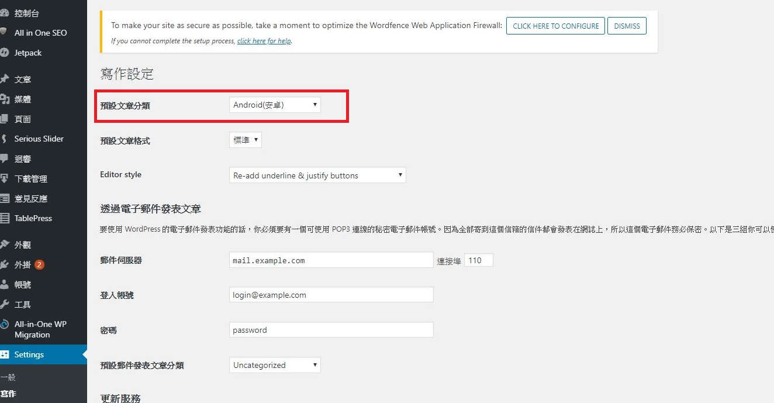Follow the 'click here for help' link
The width and height of the screenshot is (774, 403).
tap(264, 41)
